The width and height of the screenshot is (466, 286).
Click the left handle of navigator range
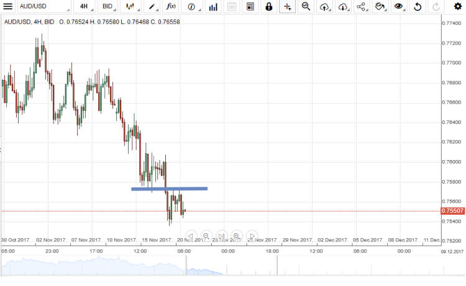click(186, 266)
